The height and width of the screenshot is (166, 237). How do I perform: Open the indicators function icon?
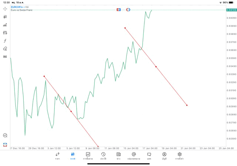click(x=5, y=40)
